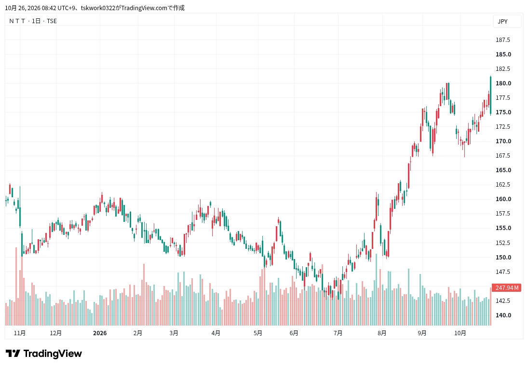This screenshot has height=368, width=528.
Task: Open the JPY currency selector
Action: (x=507, y=21)
